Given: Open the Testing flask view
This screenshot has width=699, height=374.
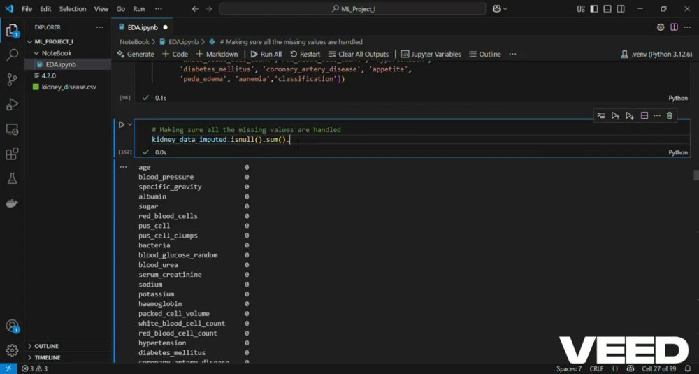Looking at the screenshot, I should pos(12,178).
